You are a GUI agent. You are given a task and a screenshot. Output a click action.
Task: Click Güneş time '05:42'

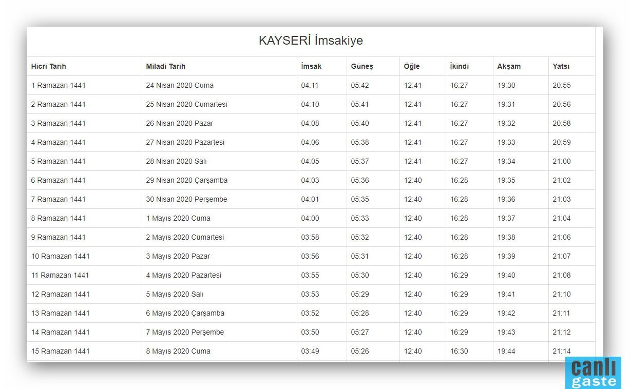coord(360,85)
